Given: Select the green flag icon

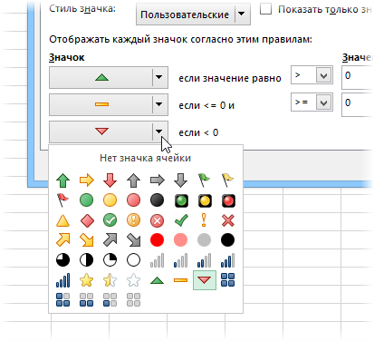Looking at the screenshot, I should [204, 180].
